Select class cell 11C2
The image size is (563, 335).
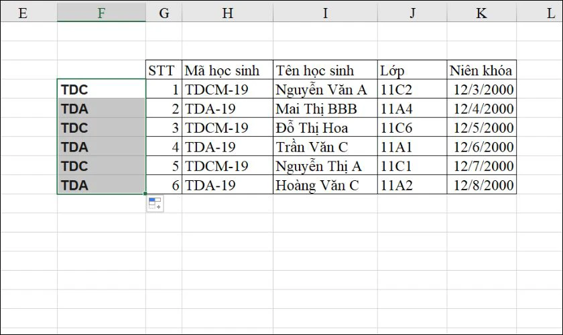pos(412,89)
